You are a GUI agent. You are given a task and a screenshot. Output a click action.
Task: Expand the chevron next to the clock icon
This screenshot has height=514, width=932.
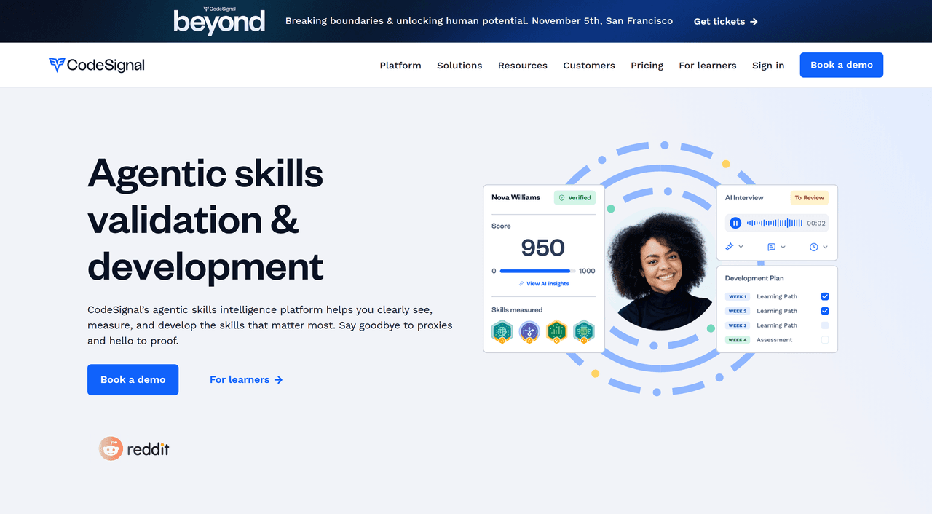(x=825, y=247)
